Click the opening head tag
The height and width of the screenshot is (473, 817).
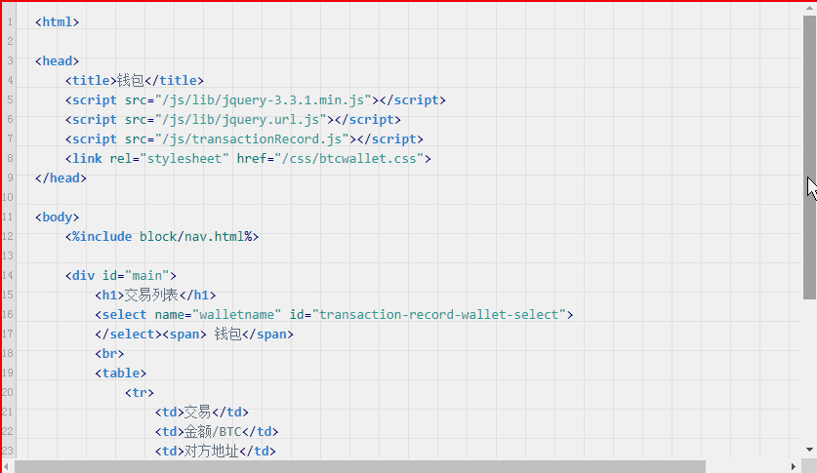pos(57,60)
